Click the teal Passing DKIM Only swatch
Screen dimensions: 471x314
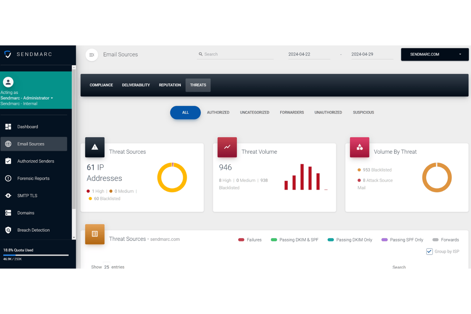click(331, 240)
